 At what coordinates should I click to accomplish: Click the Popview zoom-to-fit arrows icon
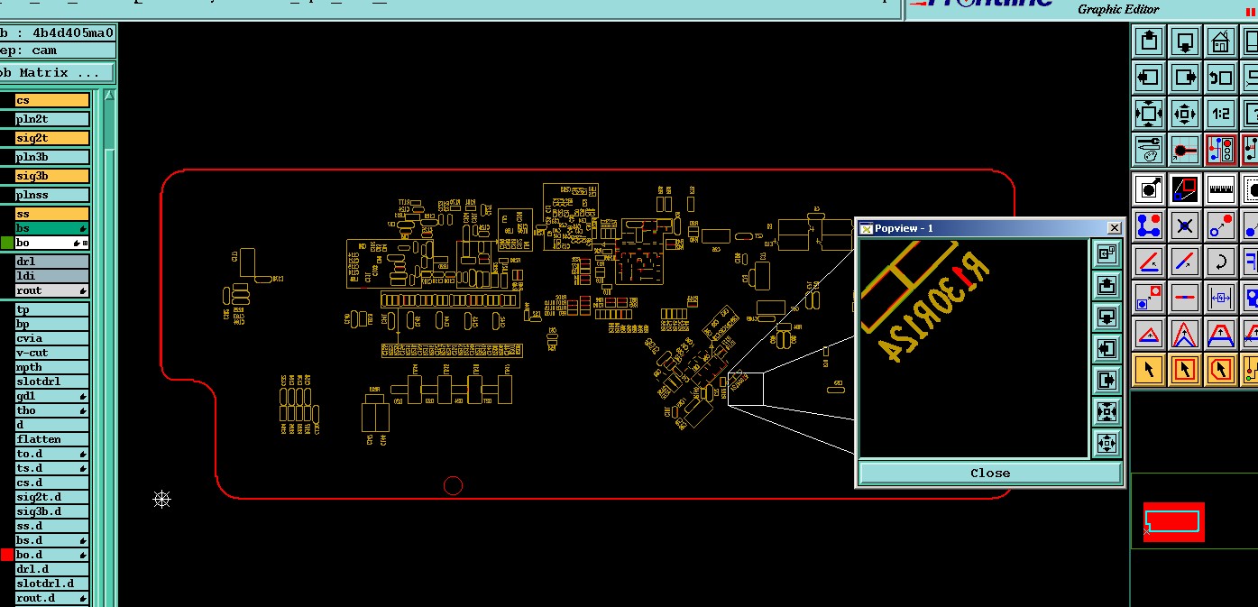[1106, 412]
